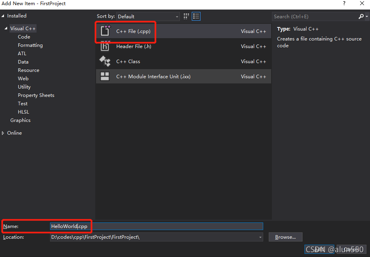This screenshot has width=370, height=257.
Task: Close the Add New Item dialog
Action: 362,3
